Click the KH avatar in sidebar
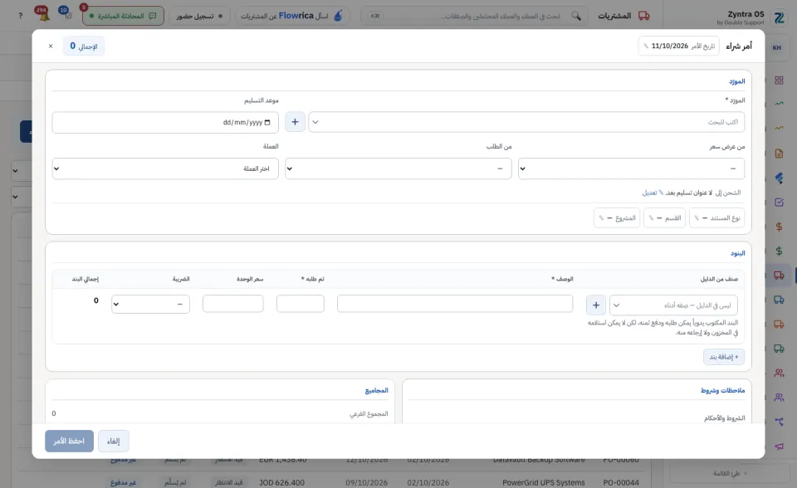 (777, 48)
